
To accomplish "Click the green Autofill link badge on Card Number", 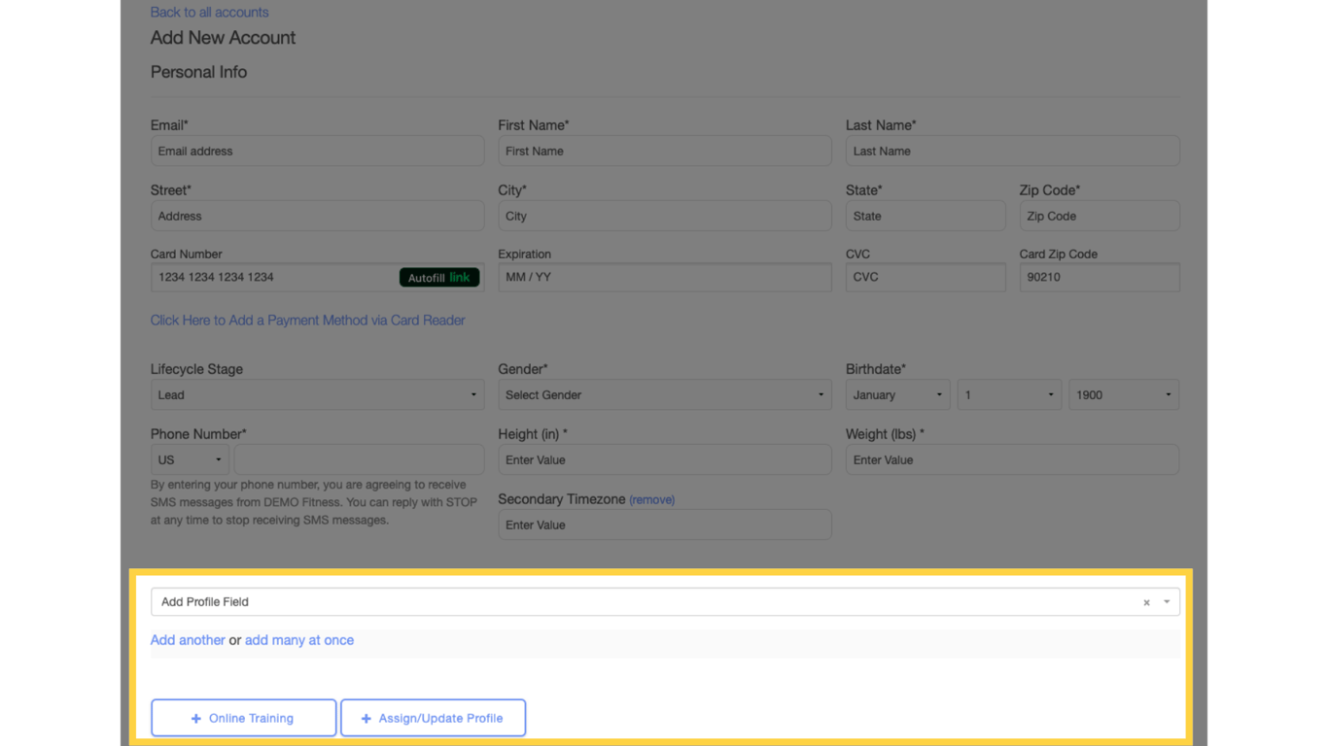I will click(x=439, y=277).
